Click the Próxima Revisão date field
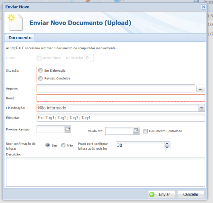 click(51, 129)
